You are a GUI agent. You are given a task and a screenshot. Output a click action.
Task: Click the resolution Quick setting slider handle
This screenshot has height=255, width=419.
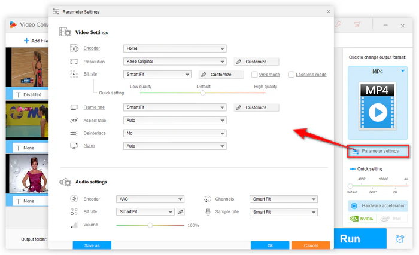pos(350,186)
